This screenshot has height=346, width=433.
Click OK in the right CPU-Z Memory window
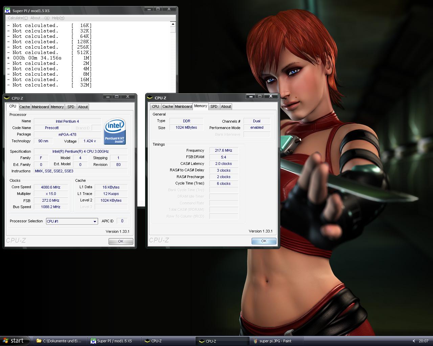point(264,241)
